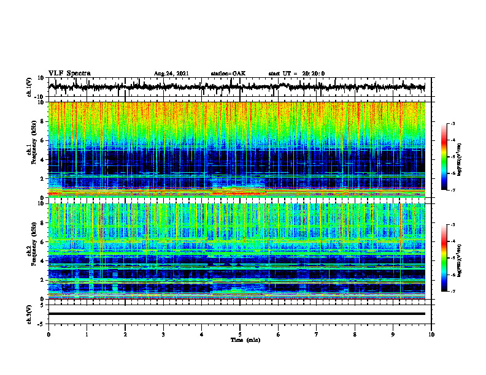Click the "5" tick on ch.3(V) axis
The image size is (486, 375).
coord(42,305)
